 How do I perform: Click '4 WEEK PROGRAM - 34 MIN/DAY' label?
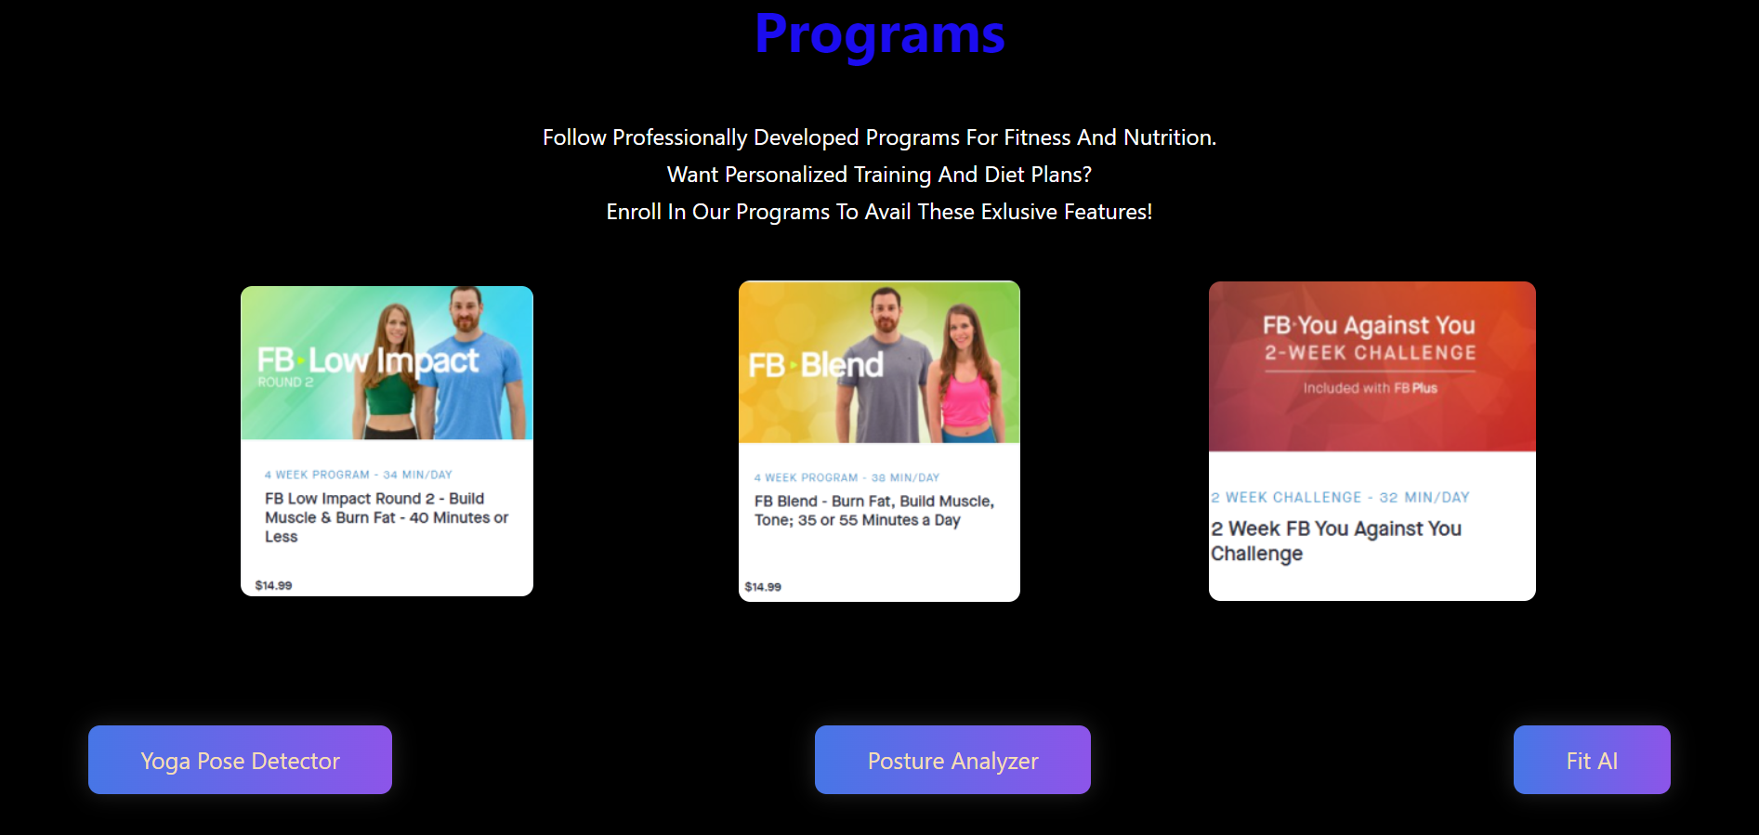click(x=358, y=475)
